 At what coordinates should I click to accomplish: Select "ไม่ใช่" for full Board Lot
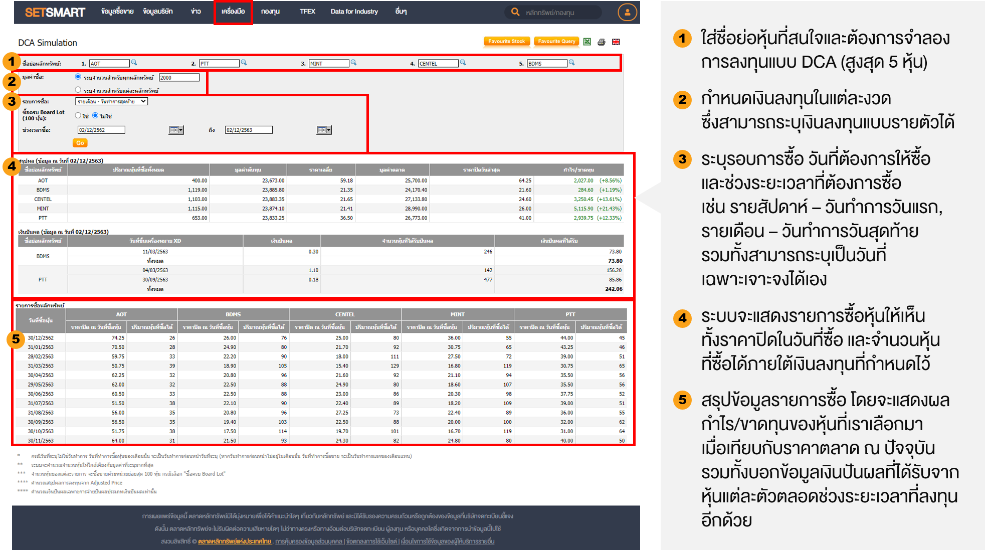coord(95,115)
